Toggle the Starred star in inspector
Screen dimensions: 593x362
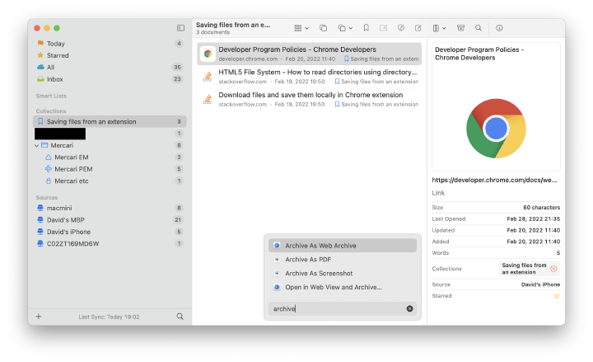pyautogui.click(x=557, y=296)
